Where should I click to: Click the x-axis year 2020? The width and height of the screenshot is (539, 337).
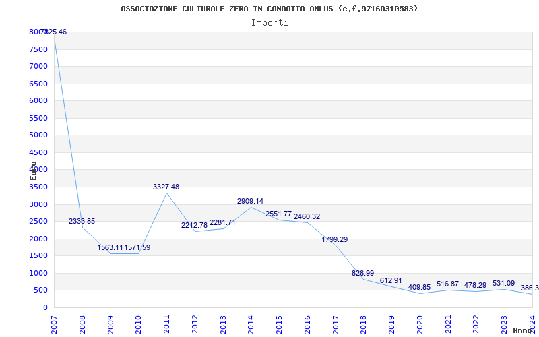pyautogui.click(x=420, y=325)
